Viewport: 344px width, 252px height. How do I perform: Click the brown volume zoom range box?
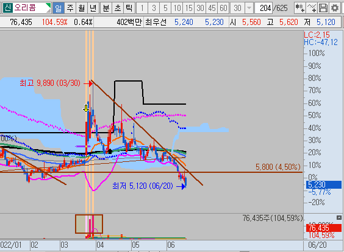[89, 224]
